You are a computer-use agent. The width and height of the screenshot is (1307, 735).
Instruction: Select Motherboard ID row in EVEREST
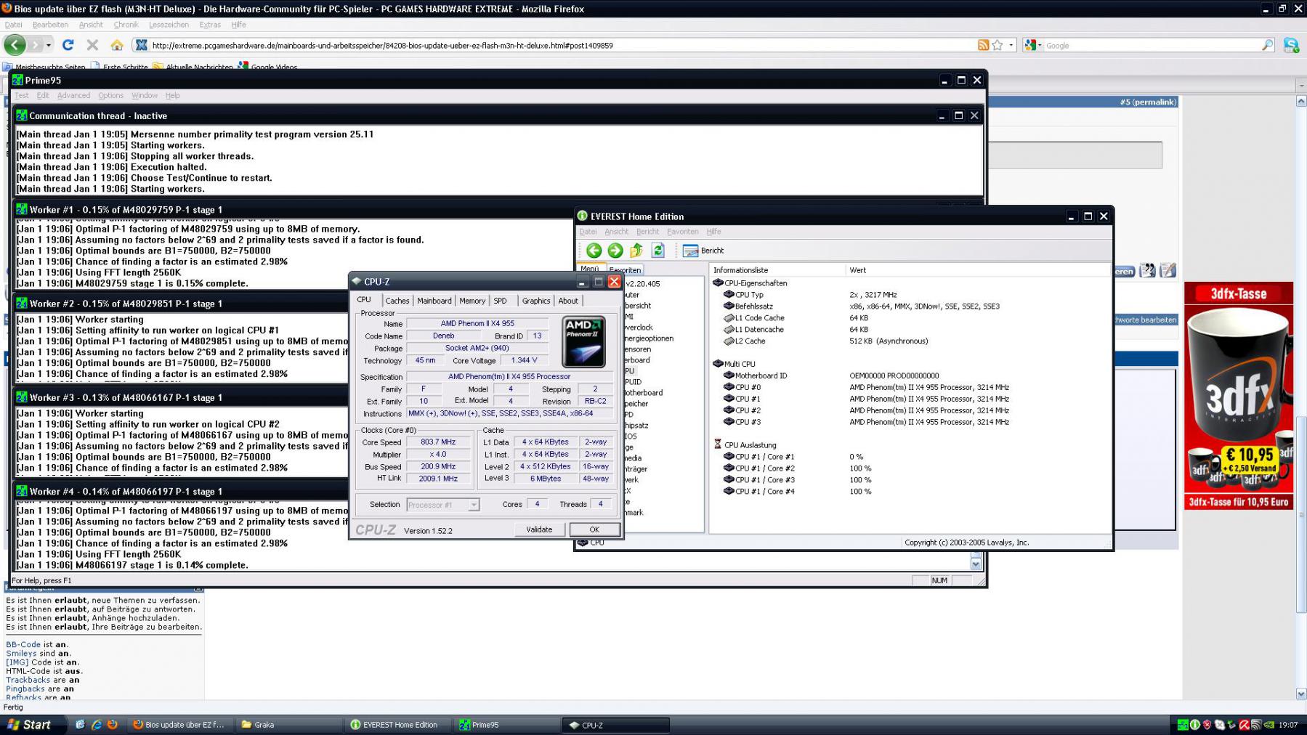pyautogui.click(x=755, y=376)
